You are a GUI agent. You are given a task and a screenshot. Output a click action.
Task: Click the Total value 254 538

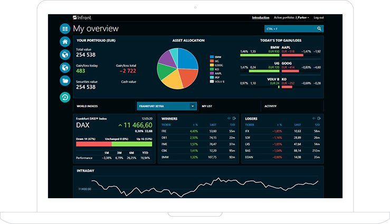point(86,55)
